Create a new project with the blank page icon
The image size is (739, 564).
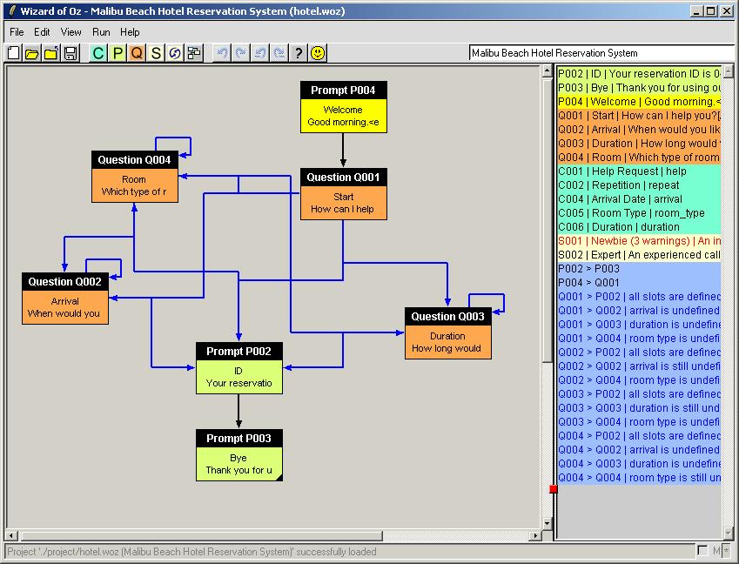pos(14,53)
